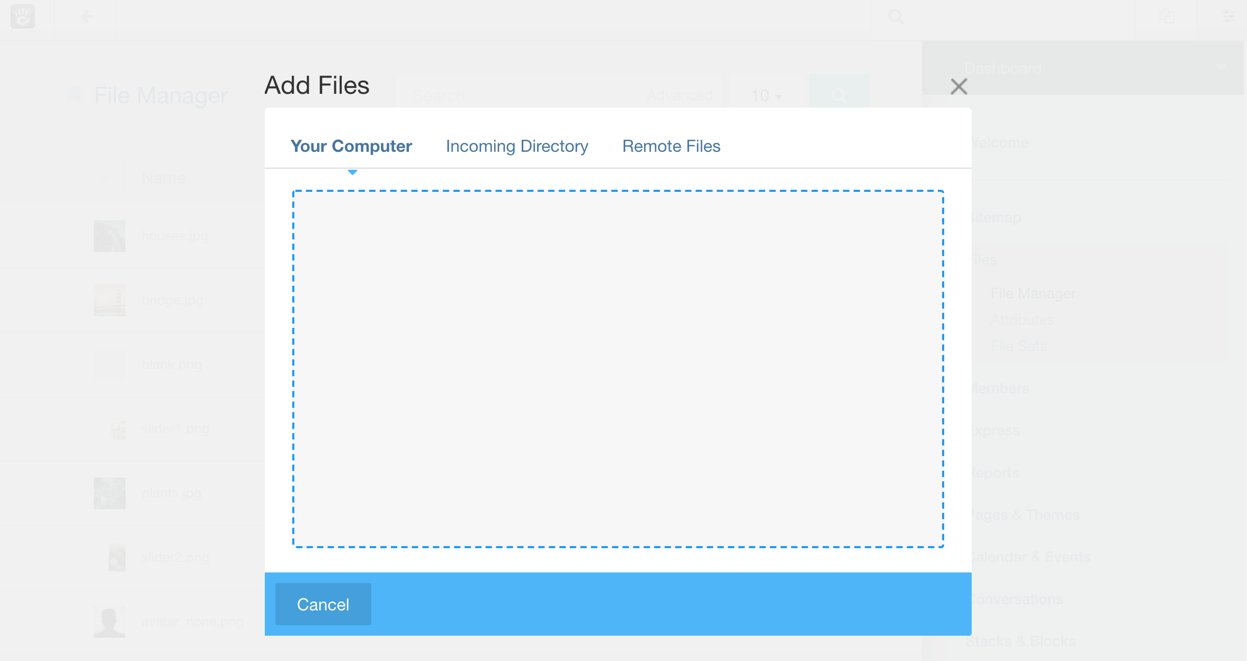Open File Sets in Dashboard sidebar
Screen dimensions: 1247x661
(1019, 346)
